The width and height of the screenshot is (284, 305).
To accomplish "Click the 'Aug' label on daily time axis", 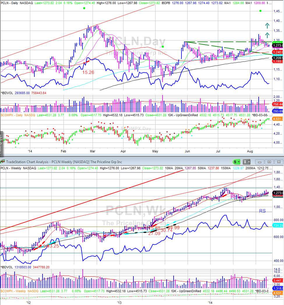I will pos(250,151).
